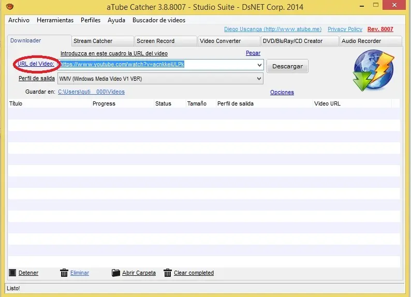Switch to the Screen Record tab
The image size is (411, 297).
coord(166,41)
